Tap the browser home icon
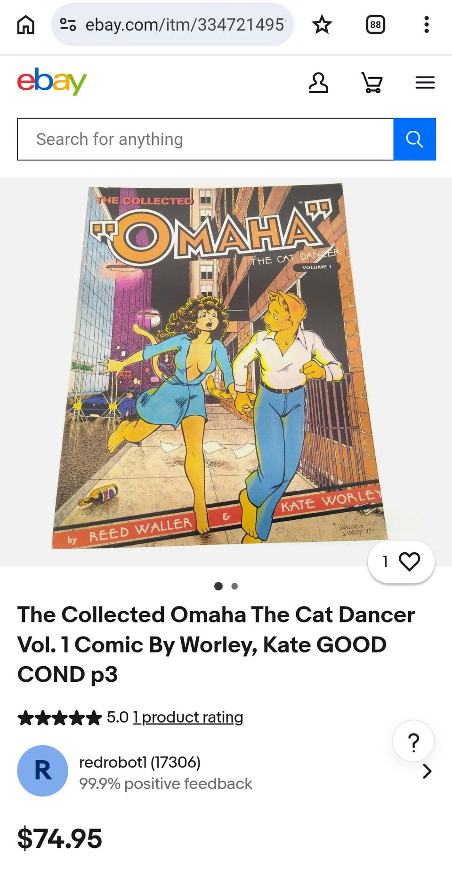The width and height of the screenshot is (452, 876). click(x=26, y=24)
